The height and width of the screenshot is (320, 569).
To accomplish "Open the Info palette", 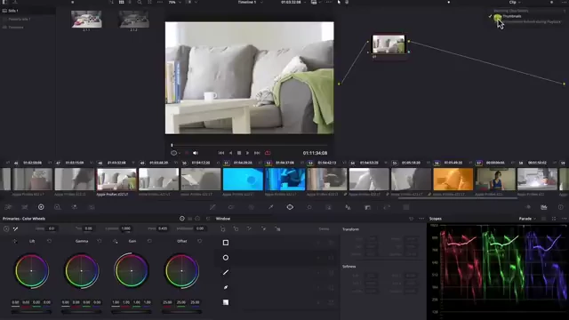I will click(561, 207).
